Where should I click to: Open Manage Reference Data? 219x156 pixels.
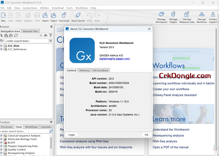[187, 18]
